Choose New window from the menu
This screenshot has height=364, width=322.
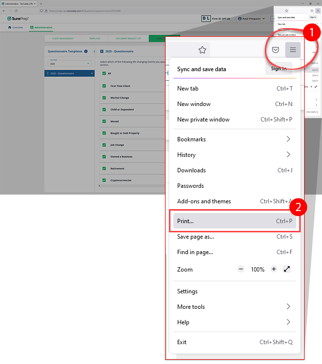[x=235, y=104]
